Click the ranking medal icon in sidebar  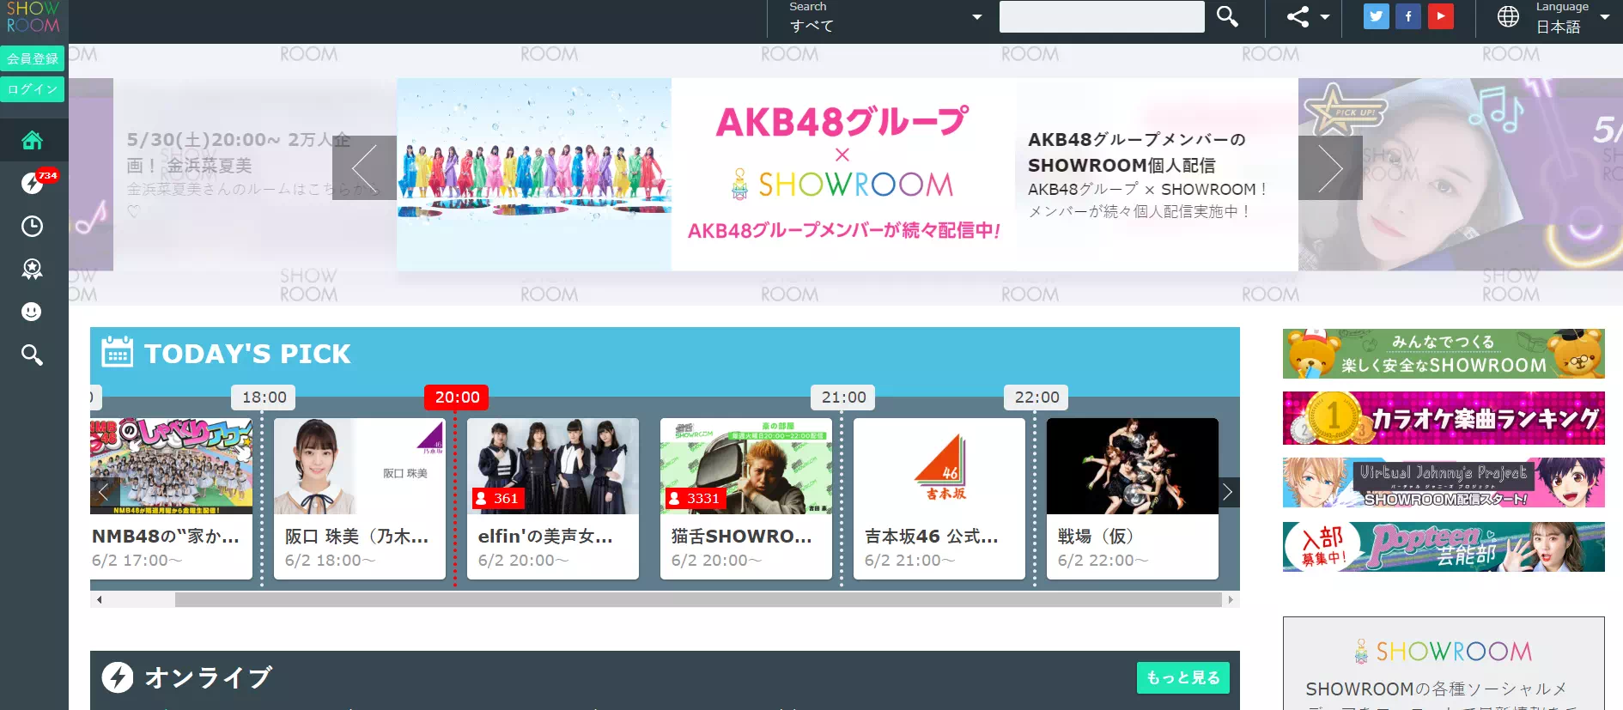pos(32,269)
